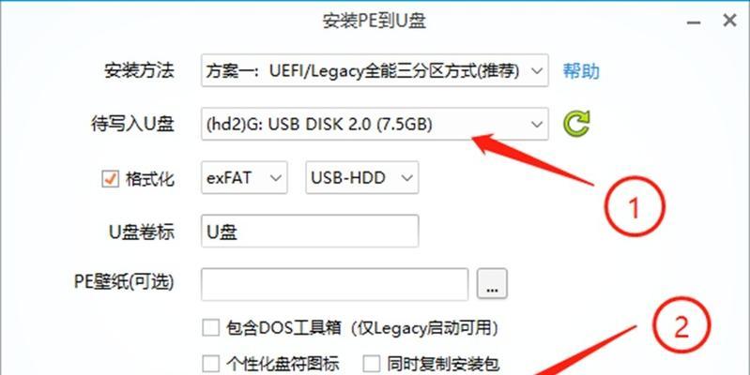Open the PE wallpaper browse button

tap(492, 284)
